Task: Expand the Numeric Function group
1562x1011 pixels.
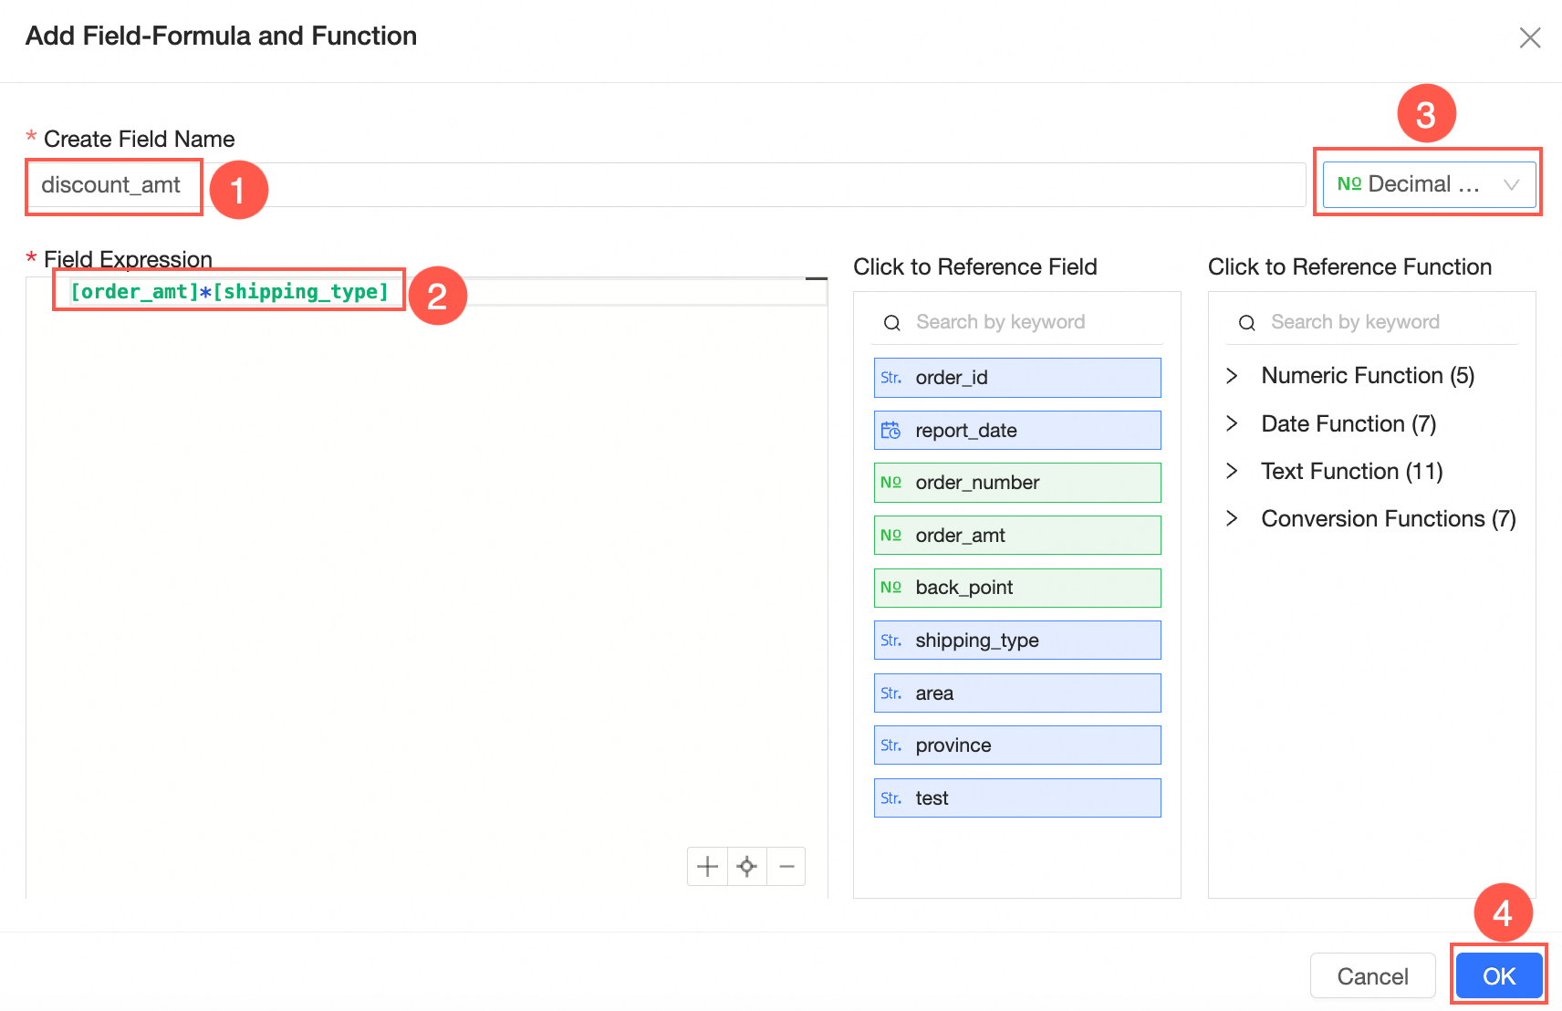Action: point(1233,376)
